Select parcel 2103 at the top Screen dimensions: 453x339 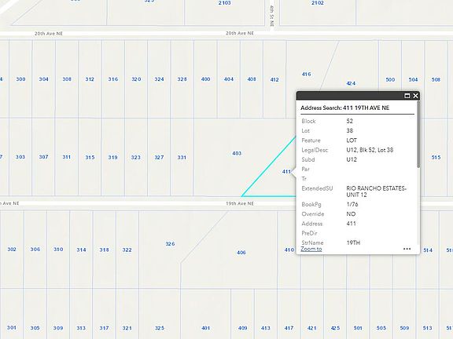pos(224,3)
